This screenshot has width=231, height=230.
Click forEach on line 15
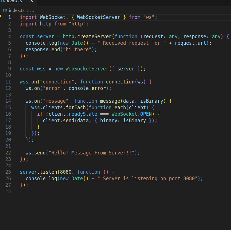point(76,108)
